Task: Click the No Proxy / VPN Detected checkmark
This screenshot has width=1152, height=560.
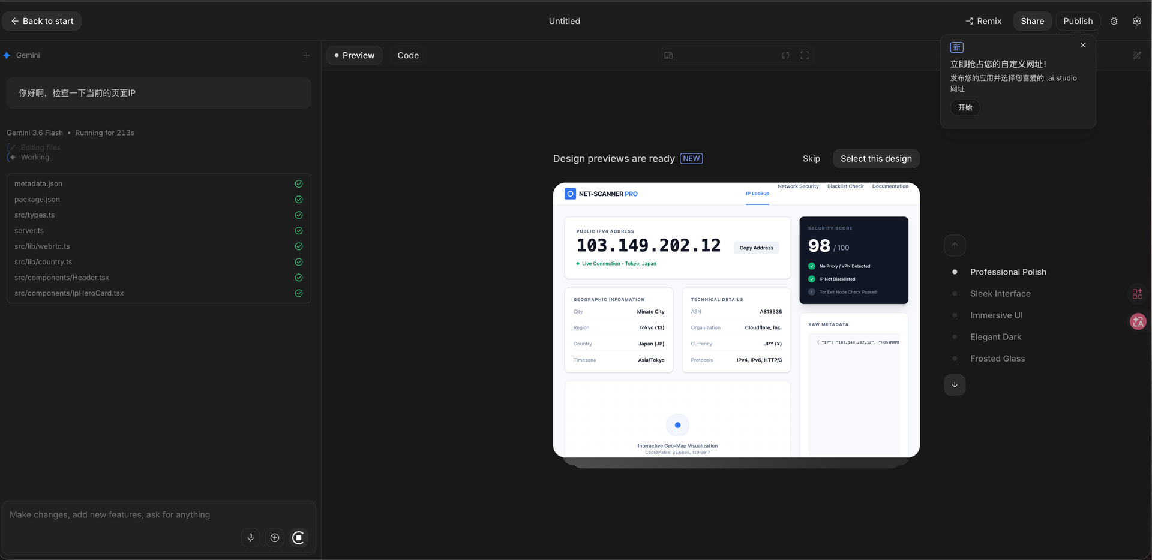Action: pos(812,266)
